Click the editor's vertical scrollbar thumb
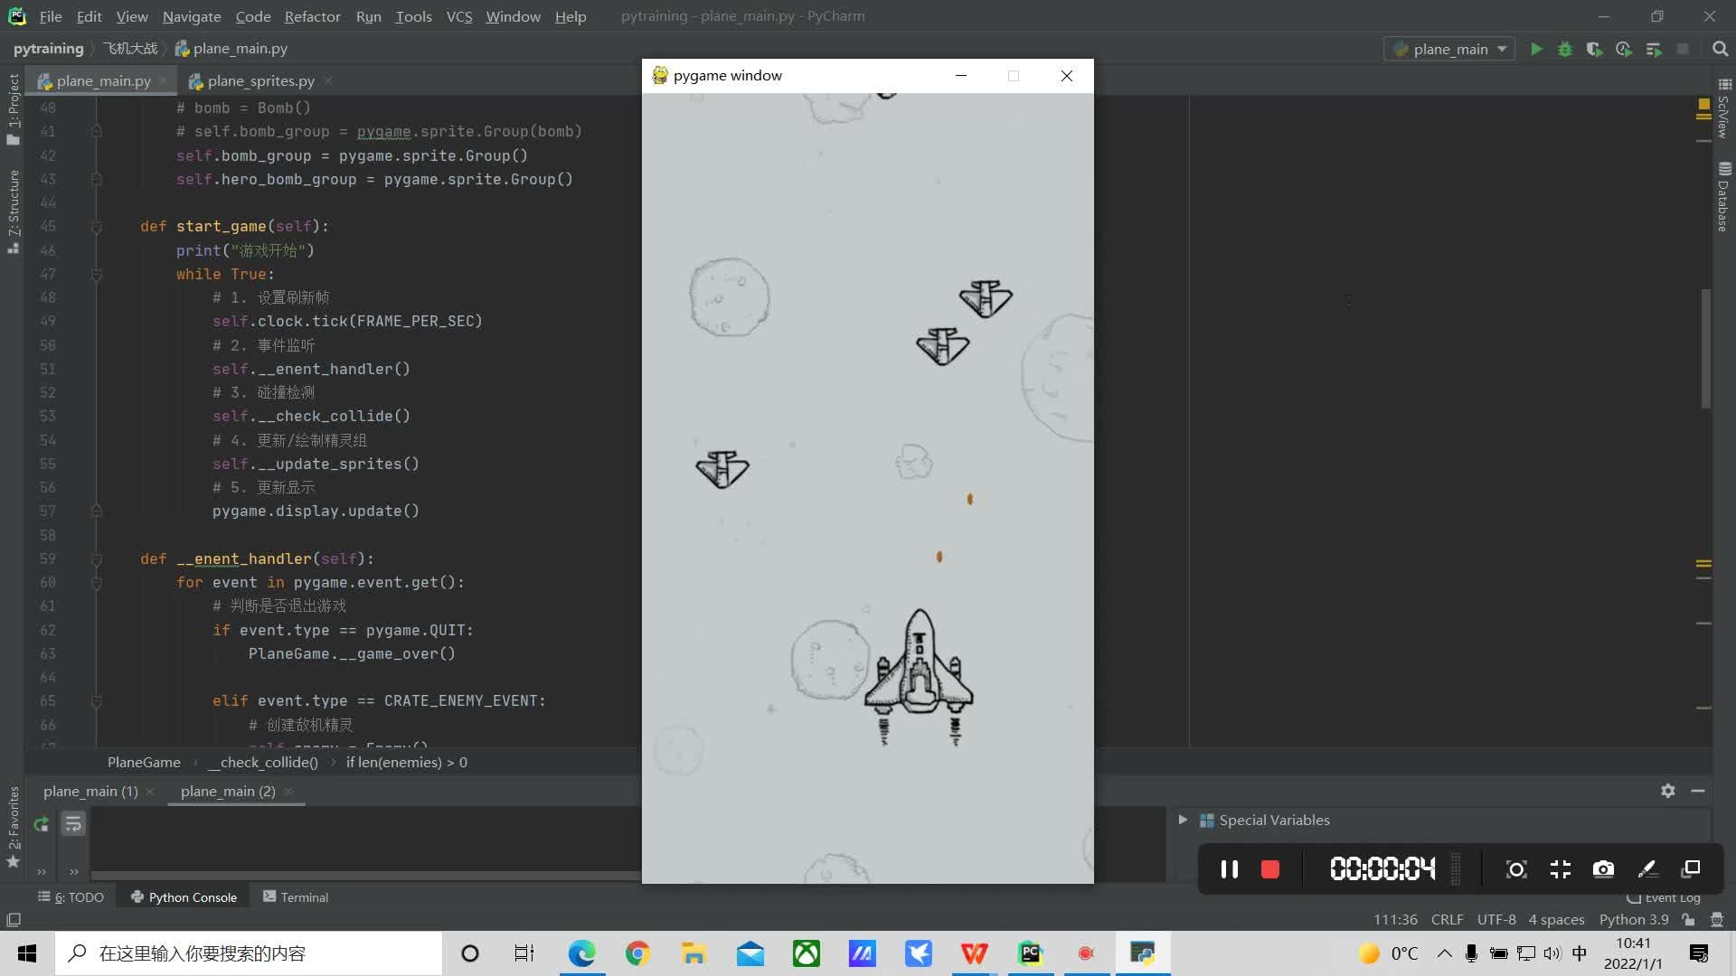 [x=1705, y=348]
